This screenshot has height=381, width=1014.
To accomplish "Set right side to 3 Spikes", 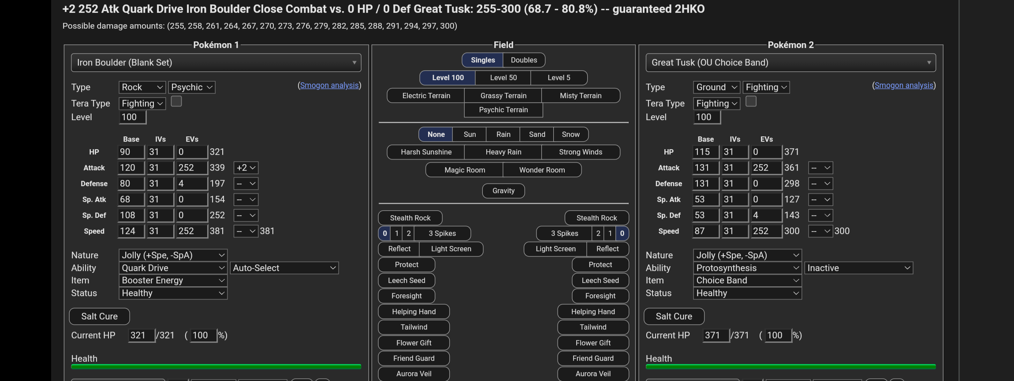I will 564,233.
